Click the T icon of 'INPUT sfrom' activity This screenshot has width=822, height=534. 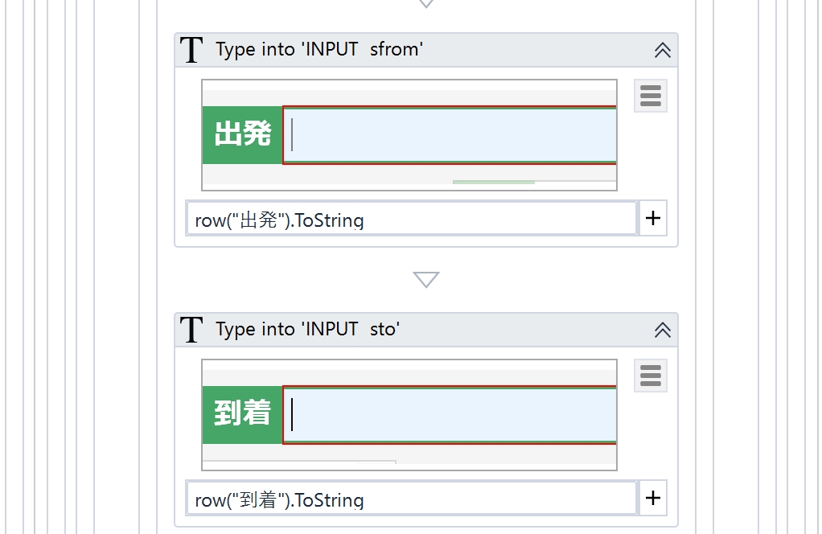click(191, 50)
